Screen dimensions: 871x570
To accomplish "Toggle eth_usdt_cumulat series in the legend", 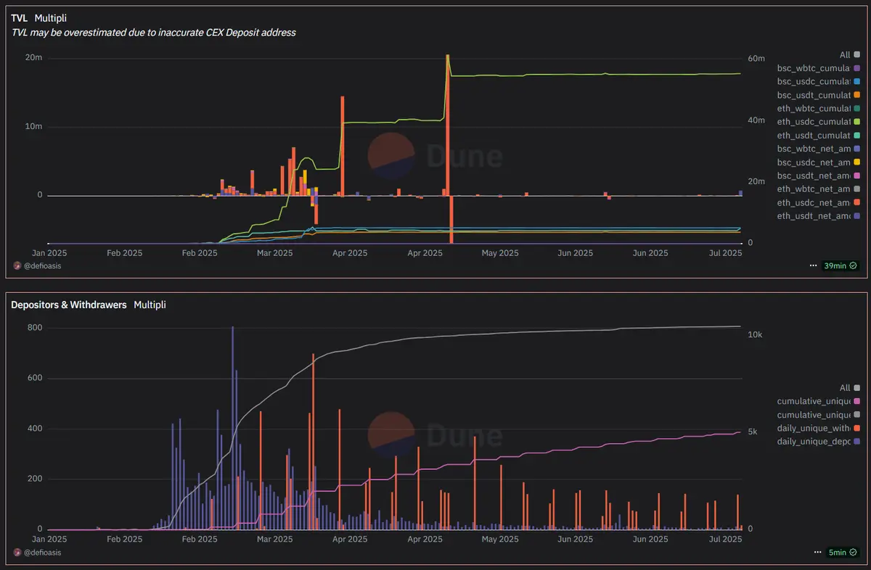I will pyautogui.click(x=818, y=135).
